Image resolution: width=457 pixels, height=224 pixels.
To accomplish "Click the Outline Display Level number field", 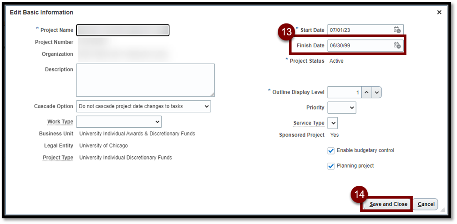I will click(345, 92).
